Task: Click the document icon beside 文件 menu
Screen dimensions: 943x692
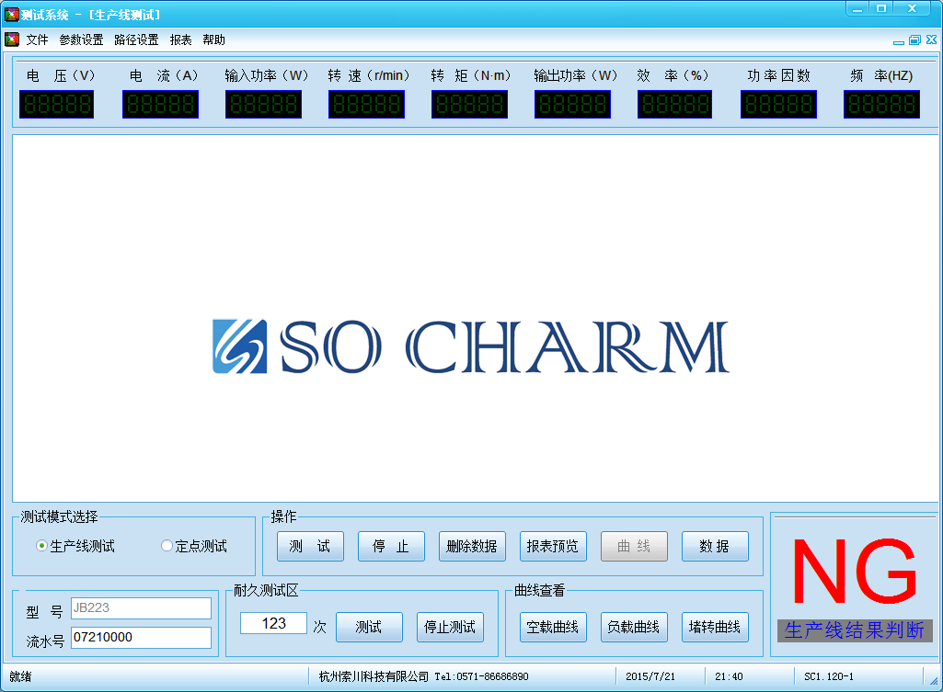Action: coord(12,40)
